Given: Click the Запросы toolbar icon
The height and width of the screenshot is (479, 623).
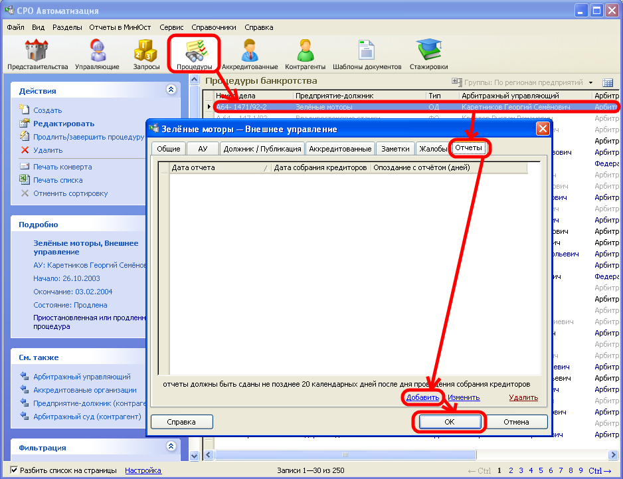Looking at the screenshot, I should (x=146, y=54).
